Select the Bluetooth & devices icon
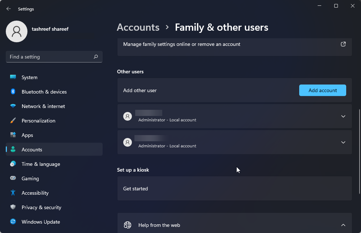 coord(13,92)
